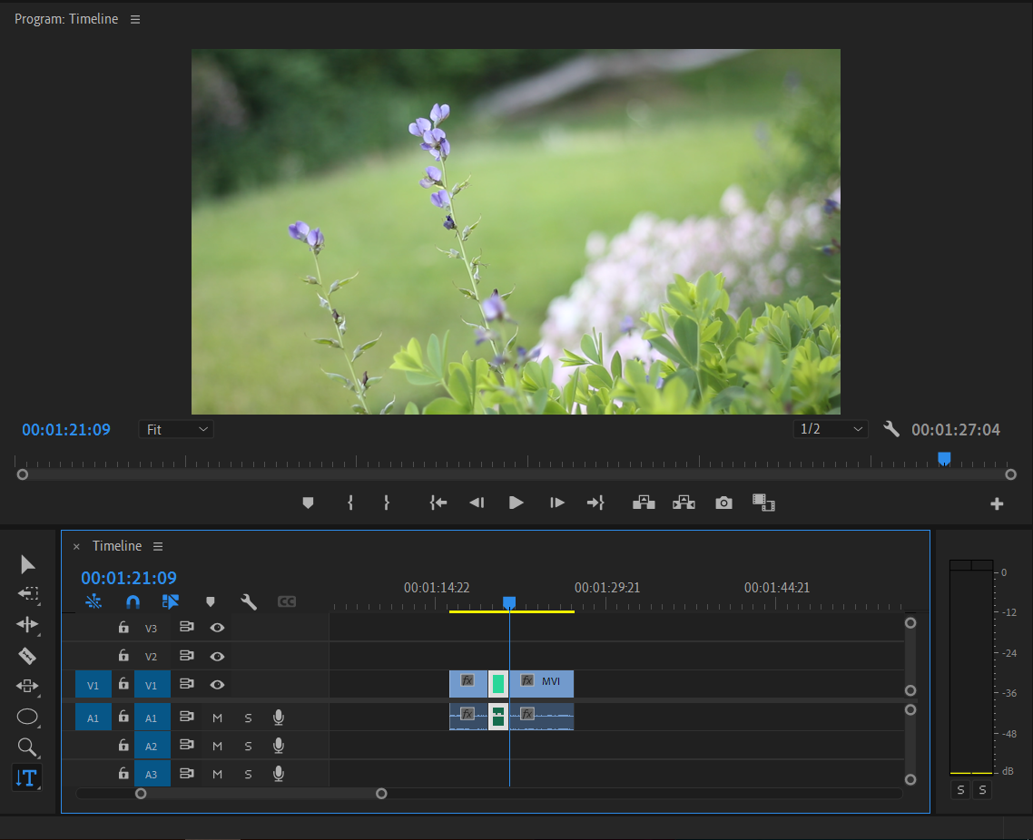Click the Add Marker icon in Program monitor
Image resolution: width=1033 pixels, height=840 pixels.
[x=308, y=503]
